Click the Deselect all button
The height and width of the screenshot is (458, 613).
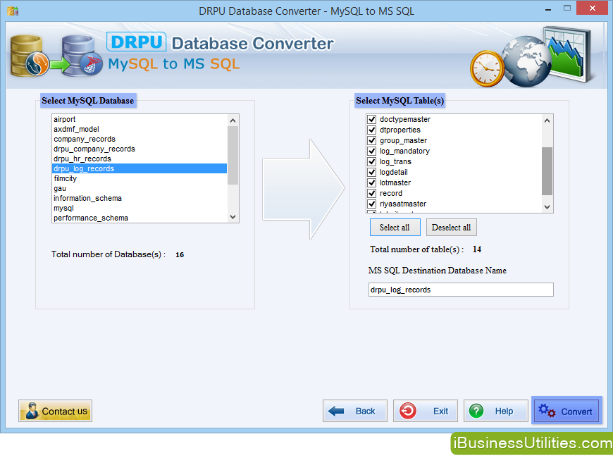451,228
